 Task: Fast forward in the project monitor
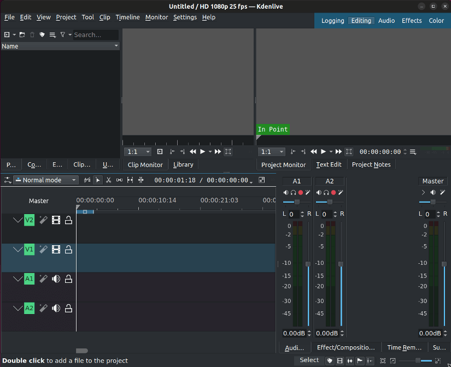(338, 152)
